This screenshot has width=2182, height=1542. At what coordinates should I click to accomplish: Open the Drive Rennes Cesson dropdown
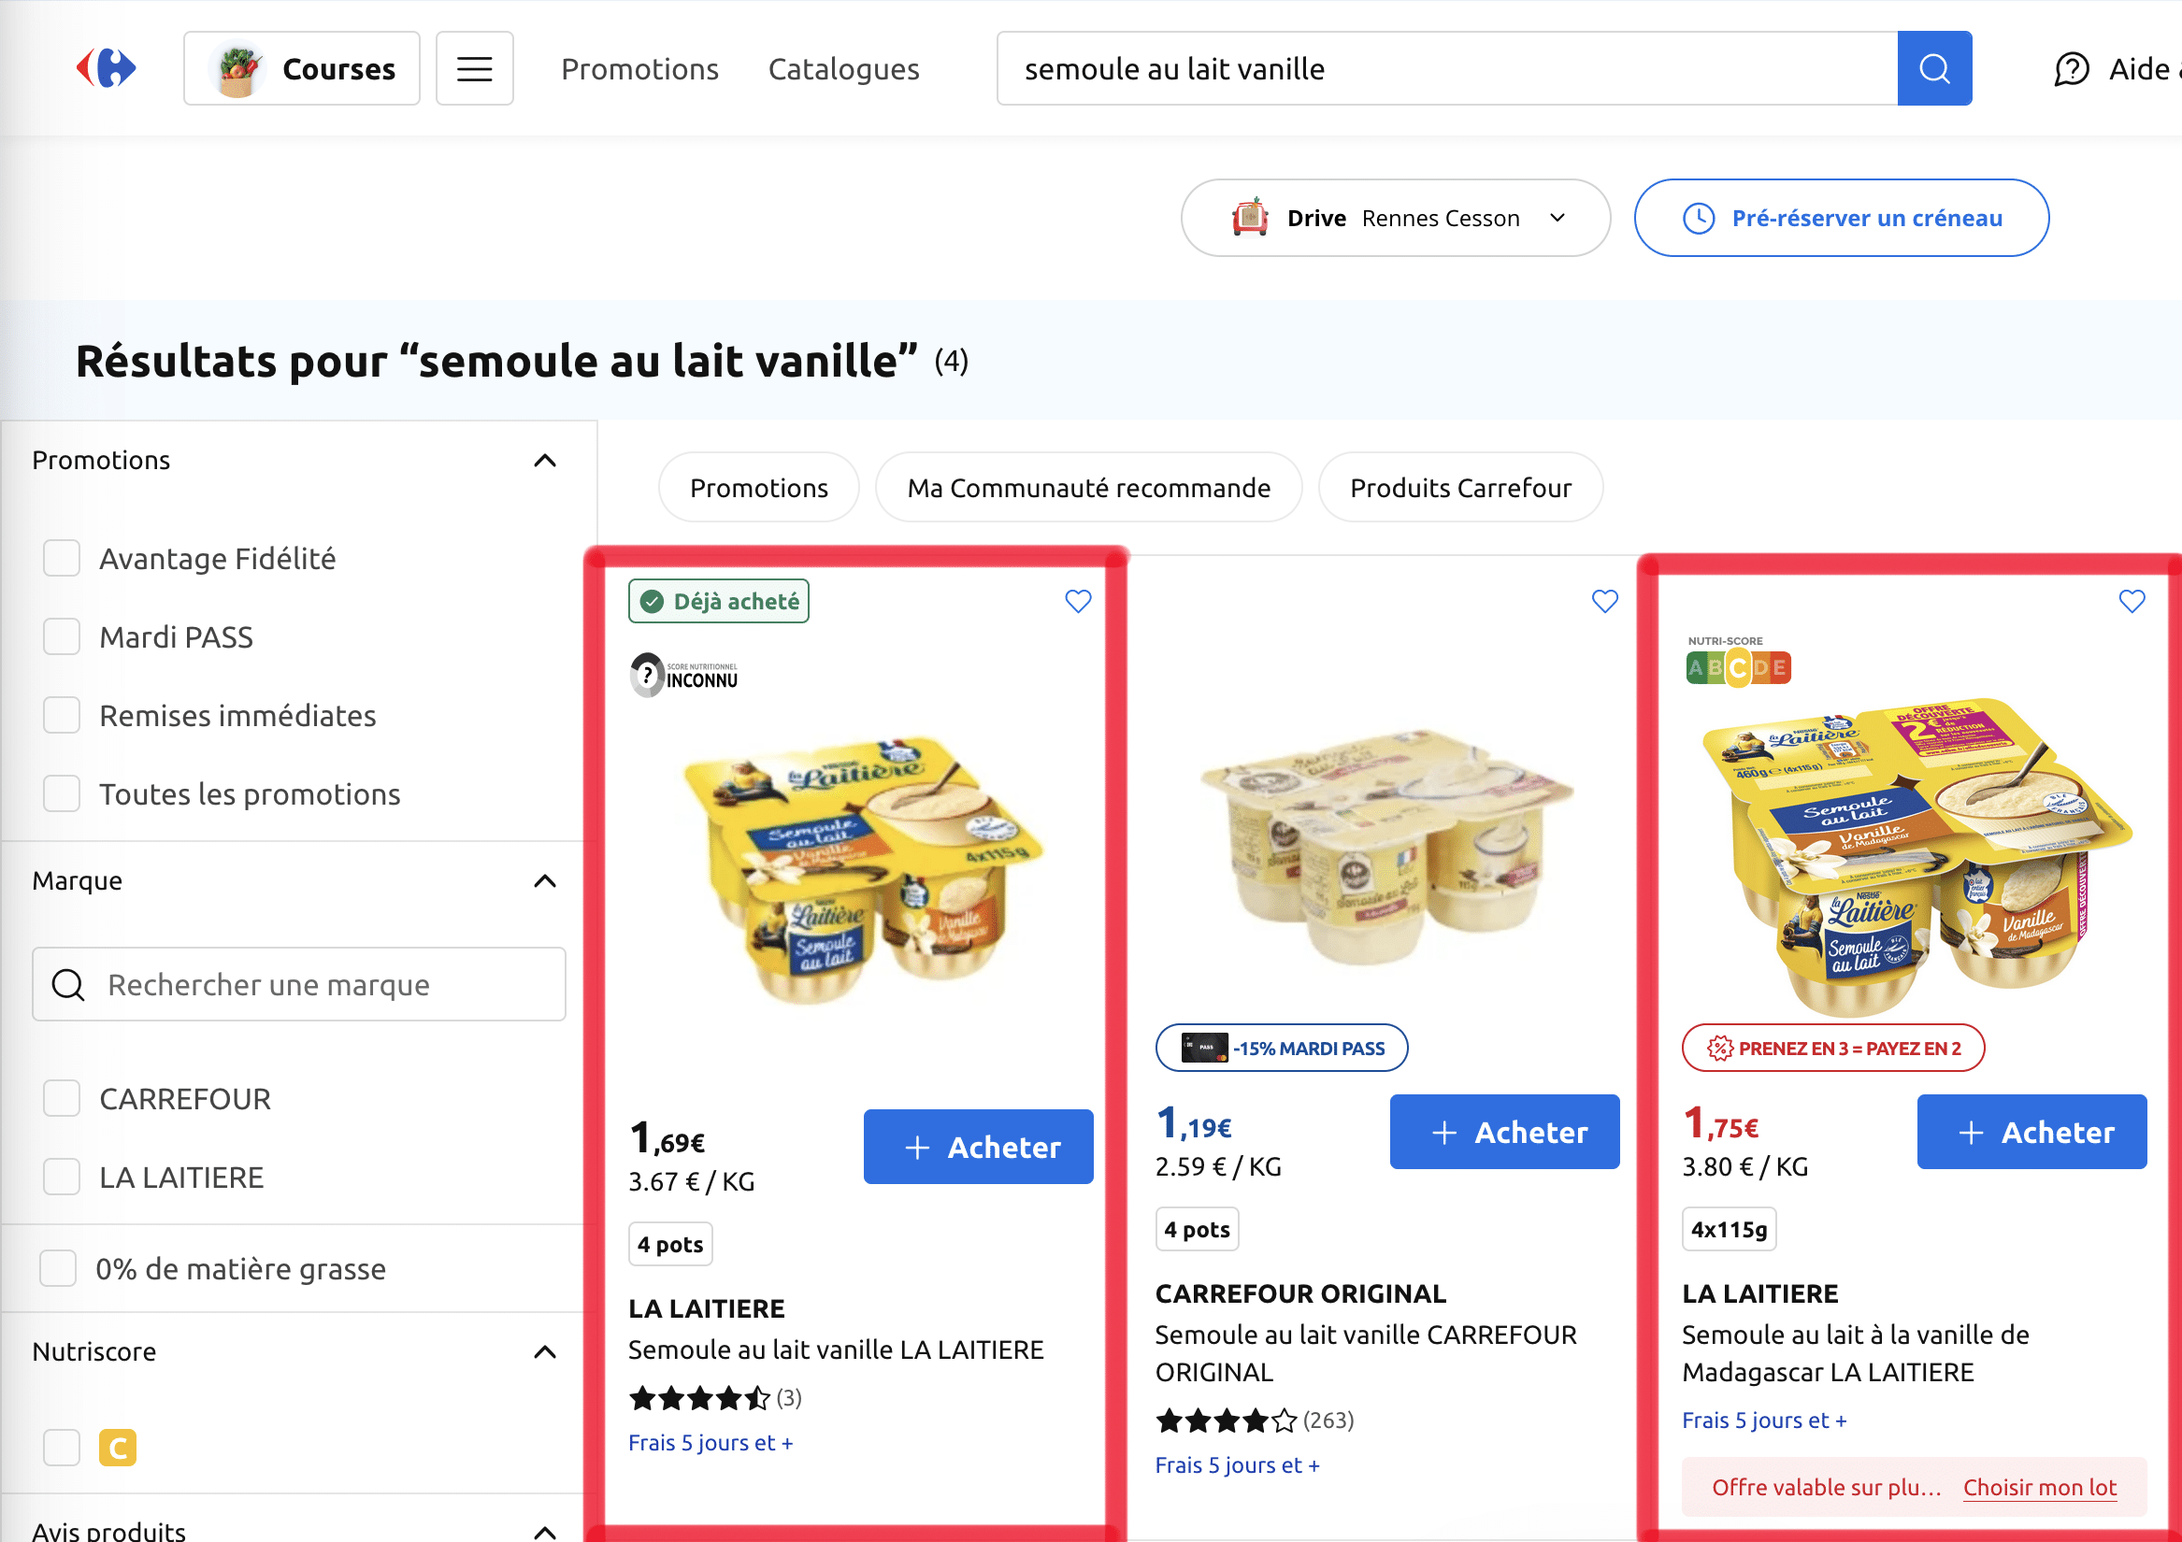pyautogui.click(x=1395, y=218)
